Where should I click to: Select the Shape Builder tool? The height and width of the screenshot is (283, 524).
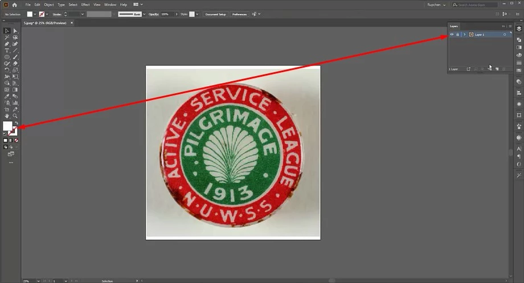click(x=7, y=83)
